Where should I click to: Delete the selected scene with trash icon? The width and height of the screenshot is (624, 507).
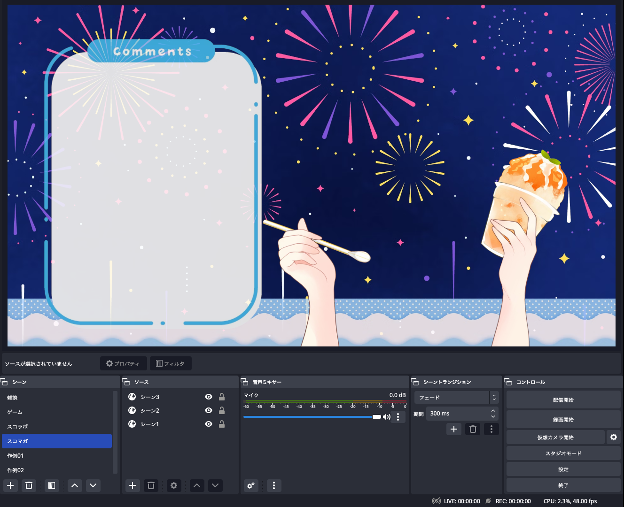(x=29, y=485)
